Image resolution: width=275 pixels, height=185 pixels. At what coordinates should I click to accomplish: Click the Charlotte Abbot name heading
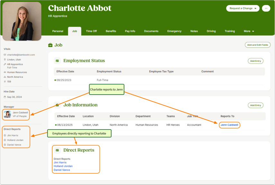[80, 8]
